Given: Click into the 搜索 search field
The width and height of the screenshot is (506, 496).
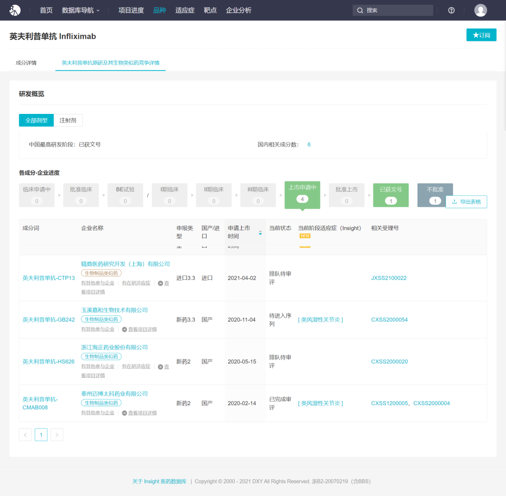Looking at the screenshot, I should pos(393,10).
